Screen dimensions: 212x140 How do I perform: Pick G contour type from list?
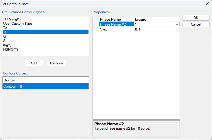[5, 37]
